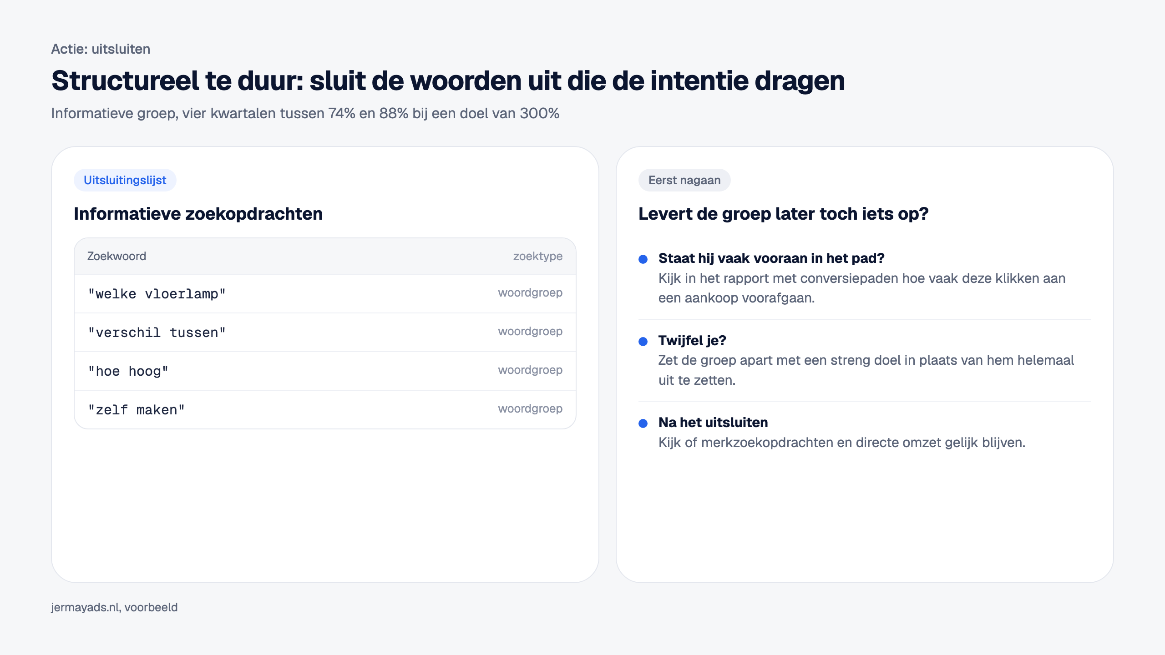The width and height of the screenshot is (1165, 655).
Task: Click the 'Eerst nagaan' badge
Action: pos(684,180)
